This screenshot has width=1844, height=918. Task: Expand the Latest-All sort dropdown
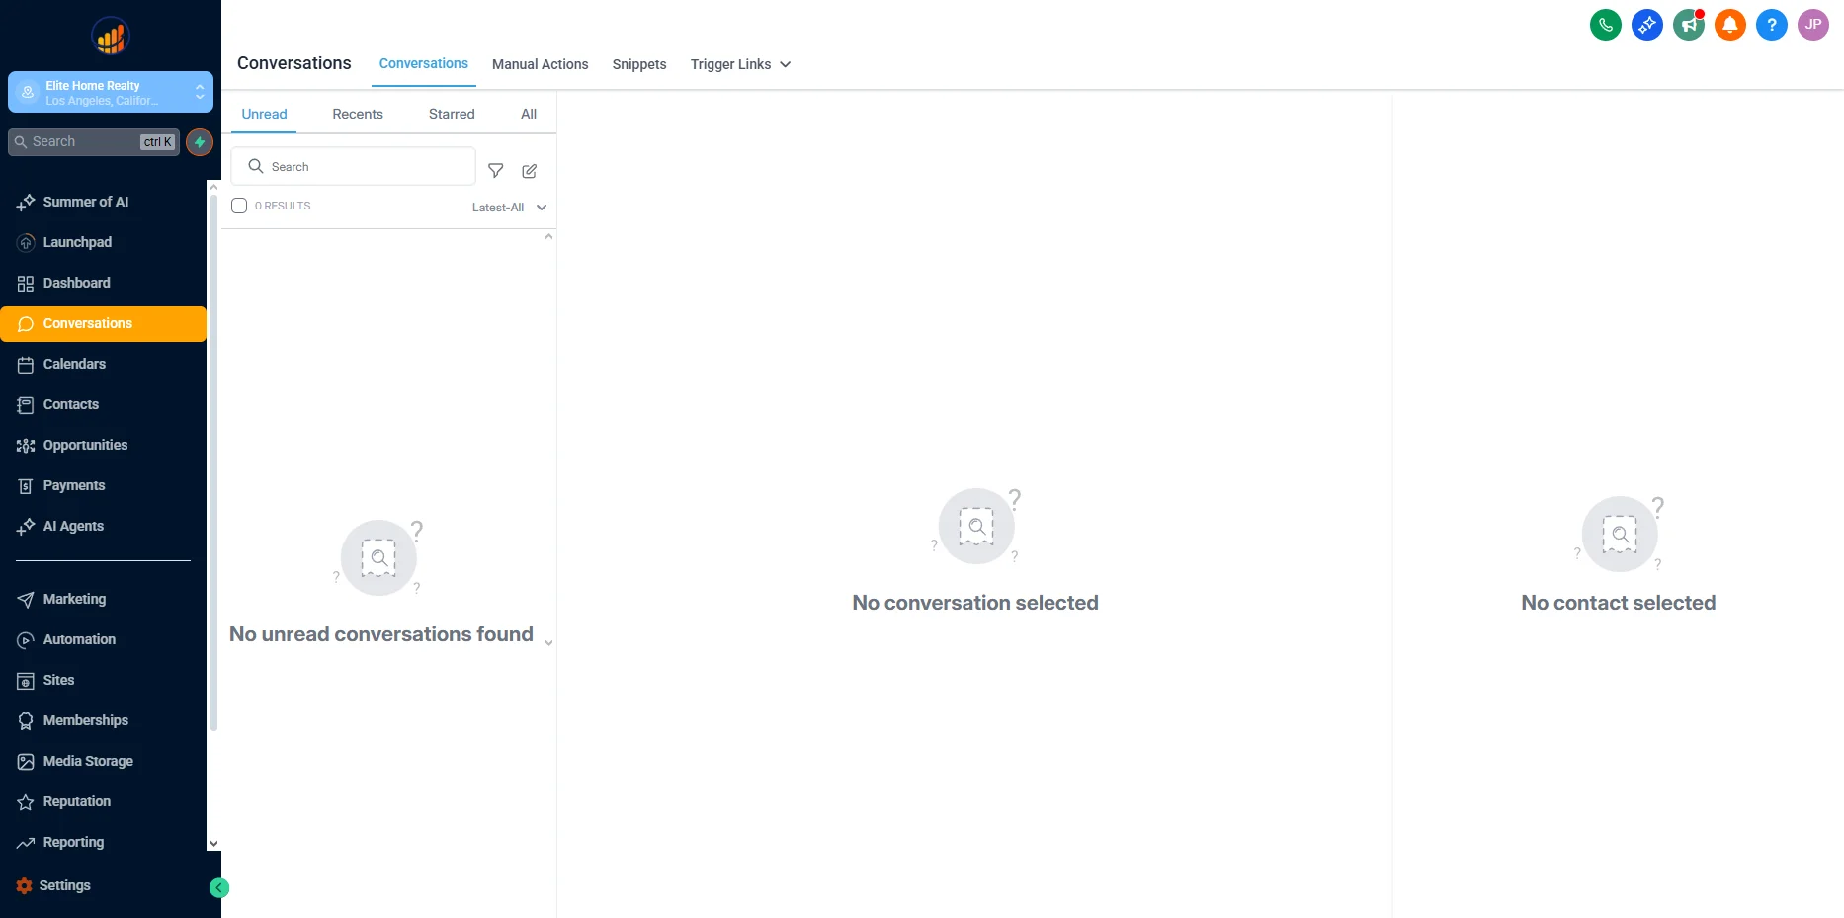pos(509,208)
